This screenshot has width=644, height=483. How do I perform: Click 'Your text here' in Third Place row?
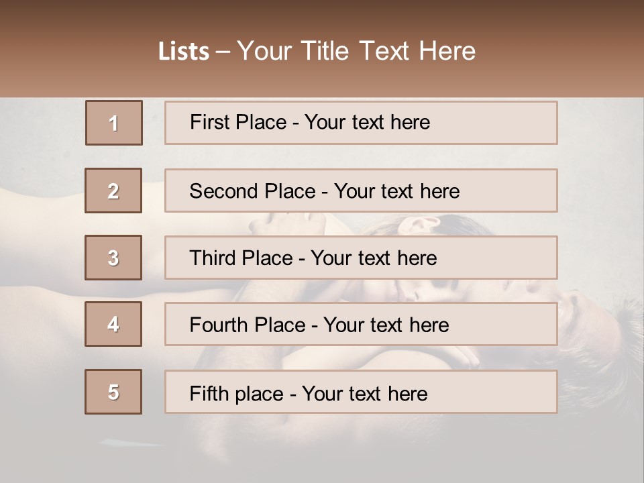click(374, 258)
